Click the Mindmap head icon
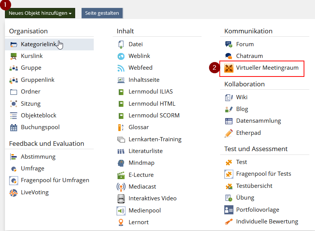Image resolution: width=315 pixels, height=231 pixels. pos(121,163)
